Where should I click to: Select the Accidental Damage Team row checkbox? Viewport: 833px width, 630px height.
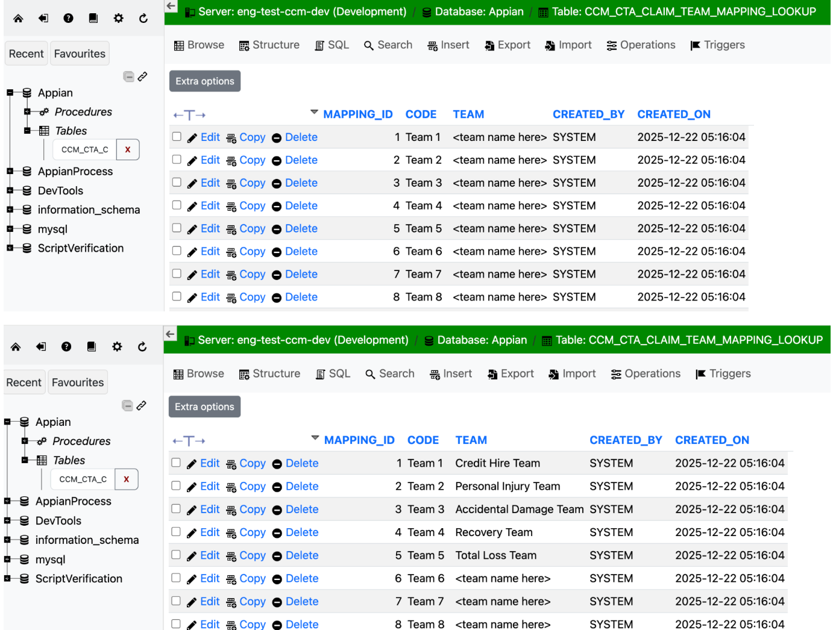tap(176, 508)
